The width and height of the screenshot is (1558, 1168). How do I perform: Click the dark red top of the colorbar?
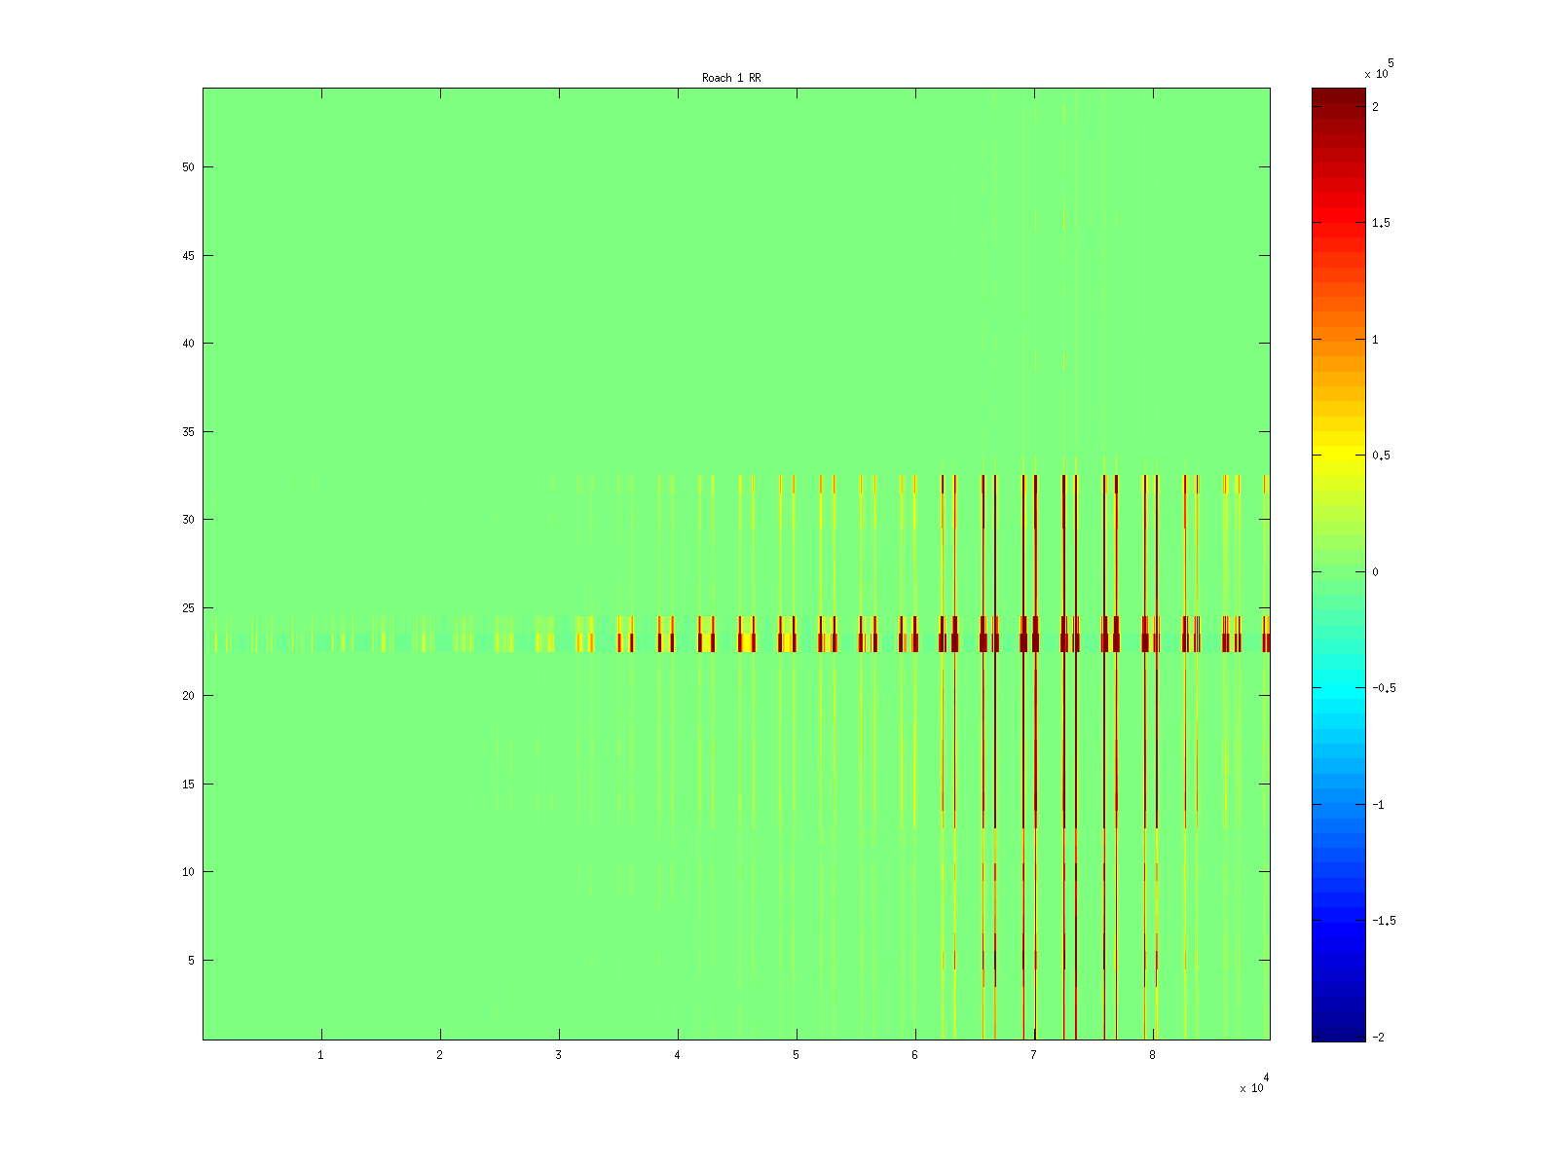pyautogui.click(x=1338, y=97)
